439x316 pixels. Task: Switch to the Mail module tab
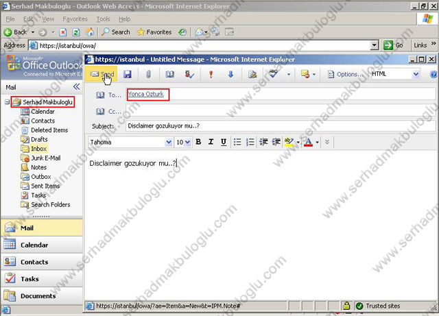42,228
